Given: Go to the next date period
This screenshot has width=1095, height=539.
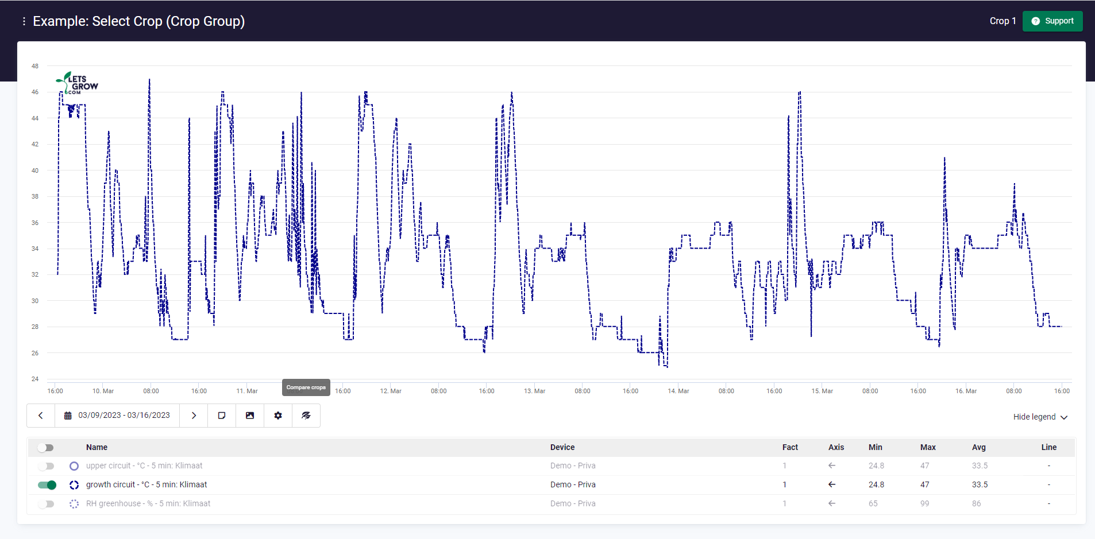Looking at the screenshot, I should pyautogui.click(x=194, y=416).
